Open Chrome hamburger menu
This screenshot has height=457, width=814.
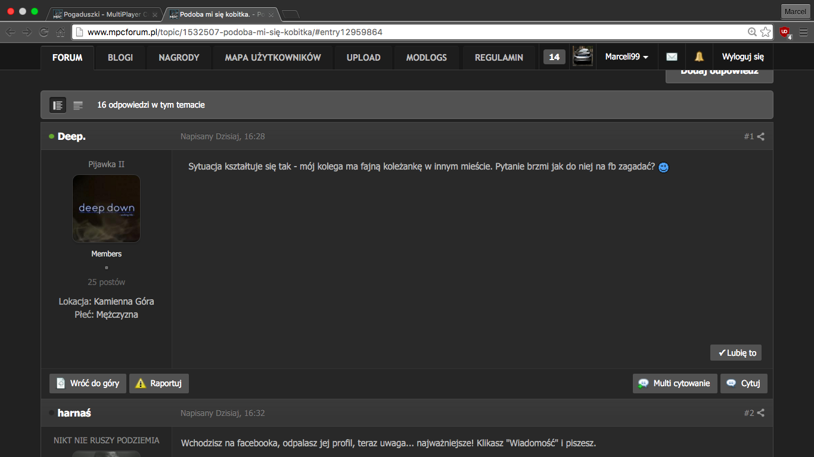coord(803,32)
